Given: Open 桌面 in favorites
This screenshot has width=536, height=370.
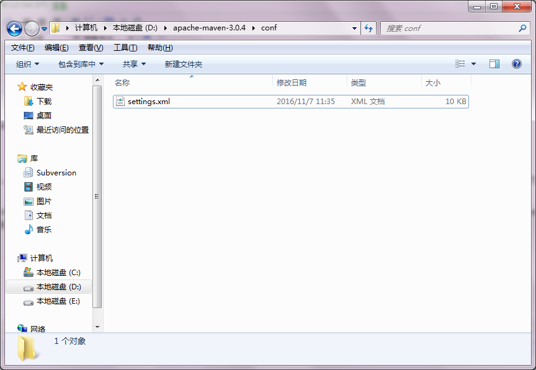Looking at the screenshot, I should 44,116.
